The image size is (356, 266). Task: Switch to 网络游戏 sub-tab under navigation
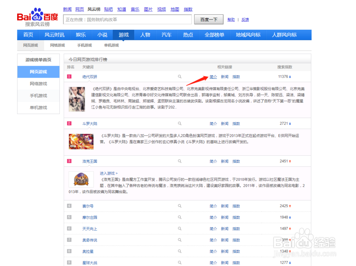(x=57, y=45)
